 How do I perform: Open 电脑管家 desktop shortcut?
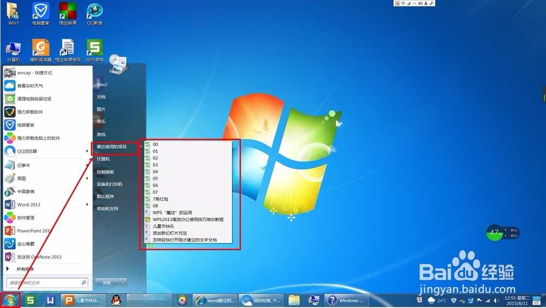pos(41,14)
